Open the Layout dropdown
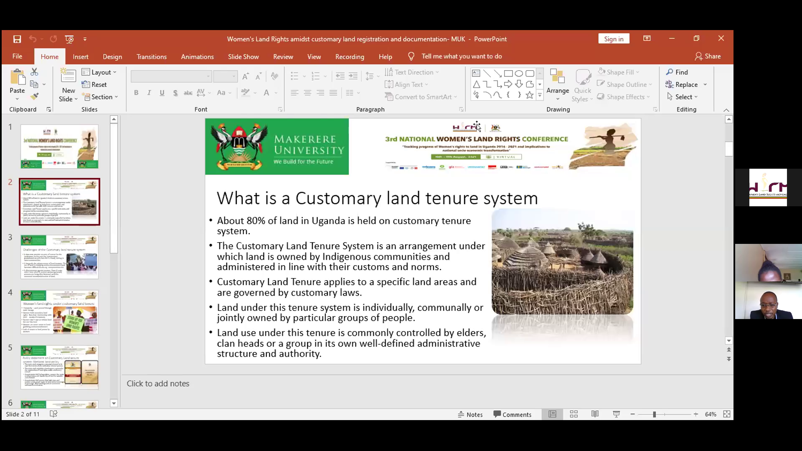Viewport: 802px width, 451px height. (99, 72)
